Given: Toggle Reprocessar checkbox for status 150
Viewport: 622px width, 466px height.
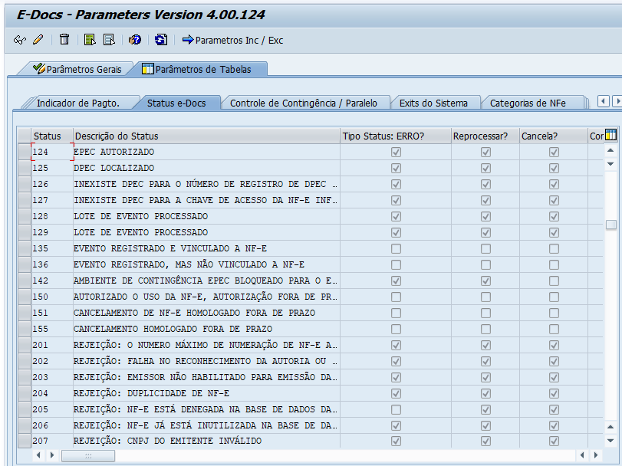Looking at the screenshot, I should point(485,297).
